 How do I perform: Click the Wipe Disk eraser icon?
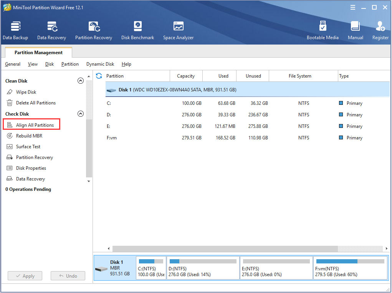[10, 92]
